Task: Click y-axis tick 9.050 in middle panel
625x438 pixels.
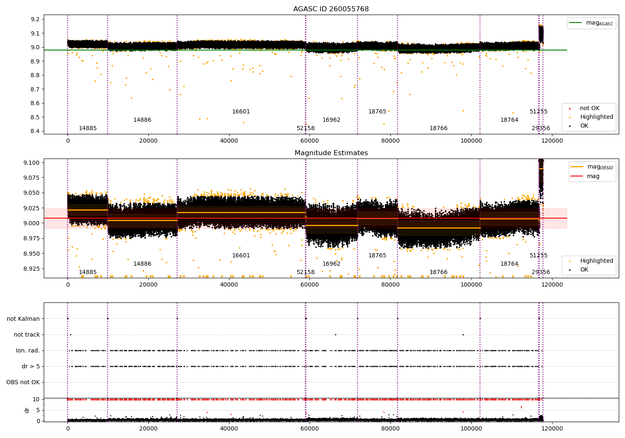Action: tap(32, 193)
